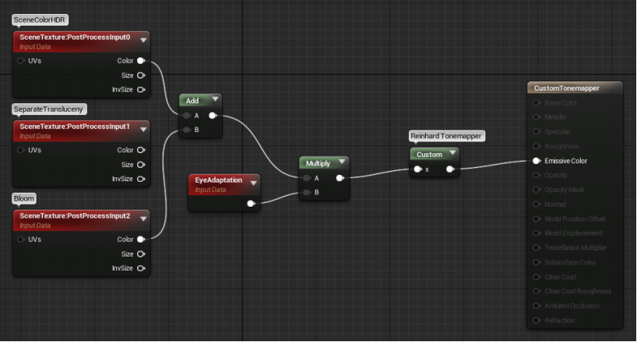Select the CustomTonemapper node title
The width and height of the screenshot is (637, 342).
coord(566,88)
